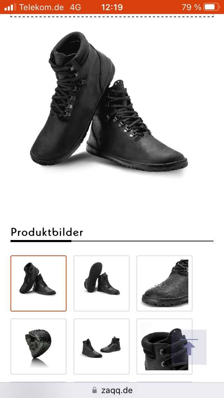Tap the Produktbilder section heading
The image size is (224, 398).
click(47, 232)
